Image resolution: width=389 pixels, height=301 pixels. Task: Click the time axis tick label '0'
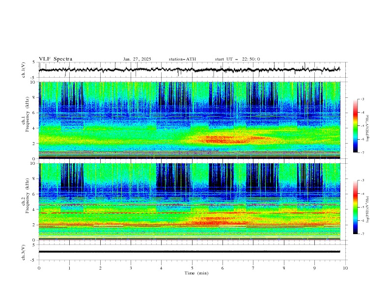point(39,268)
